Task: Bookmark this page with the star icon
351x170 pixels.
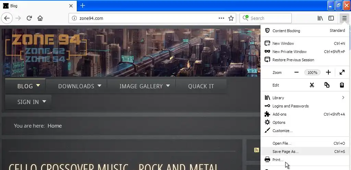Action: (231, 18)
